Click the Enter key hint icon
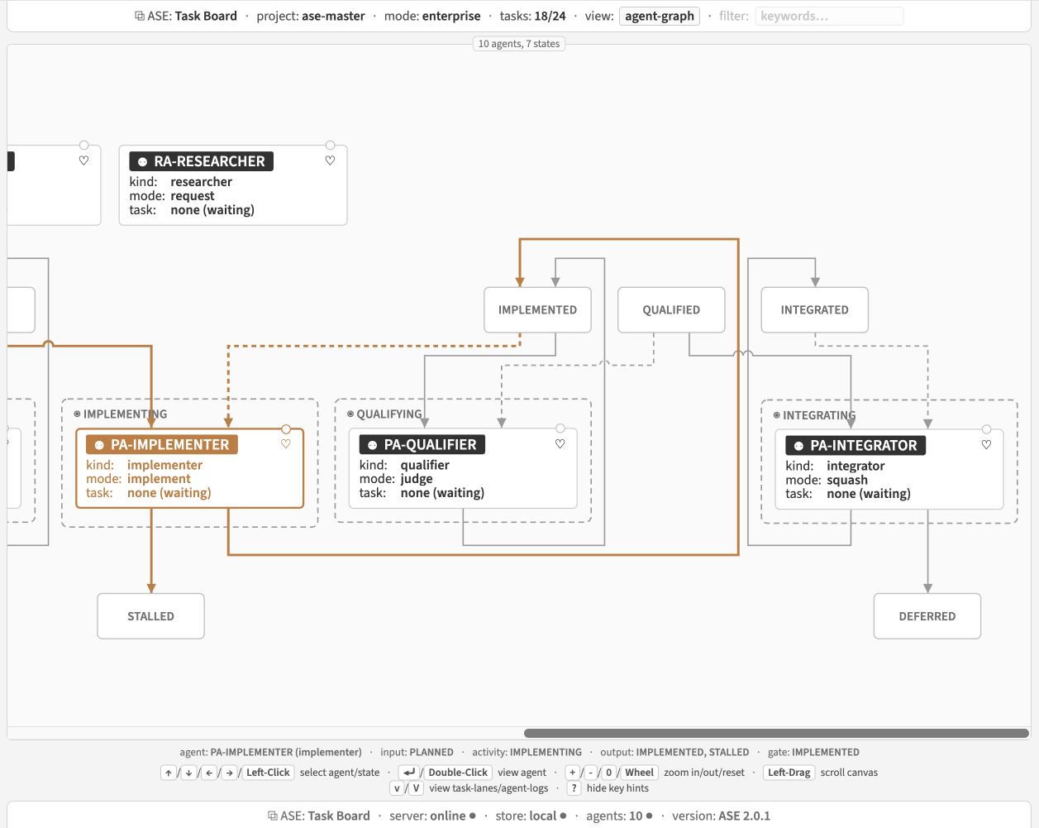The image size is (1039, 828). click(409, 773)
